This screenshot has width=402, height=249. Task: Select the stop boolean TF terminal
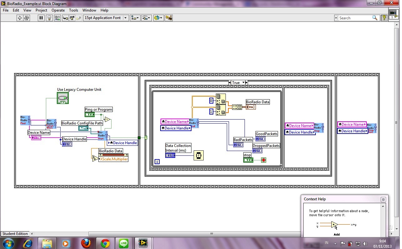click(248, 160)
